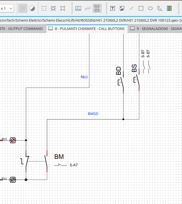This screenshot has width=182, height=204.
Task: Select the BM switch label in schematic
Action: pos(59,157)
